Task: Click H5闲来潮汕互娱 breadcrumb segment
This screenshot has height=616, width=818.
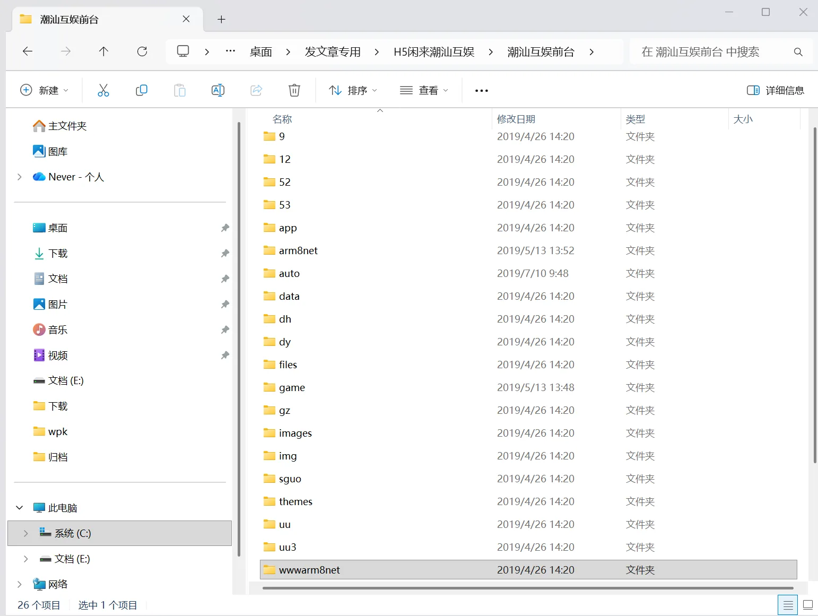Action: [x=434, y=52]
